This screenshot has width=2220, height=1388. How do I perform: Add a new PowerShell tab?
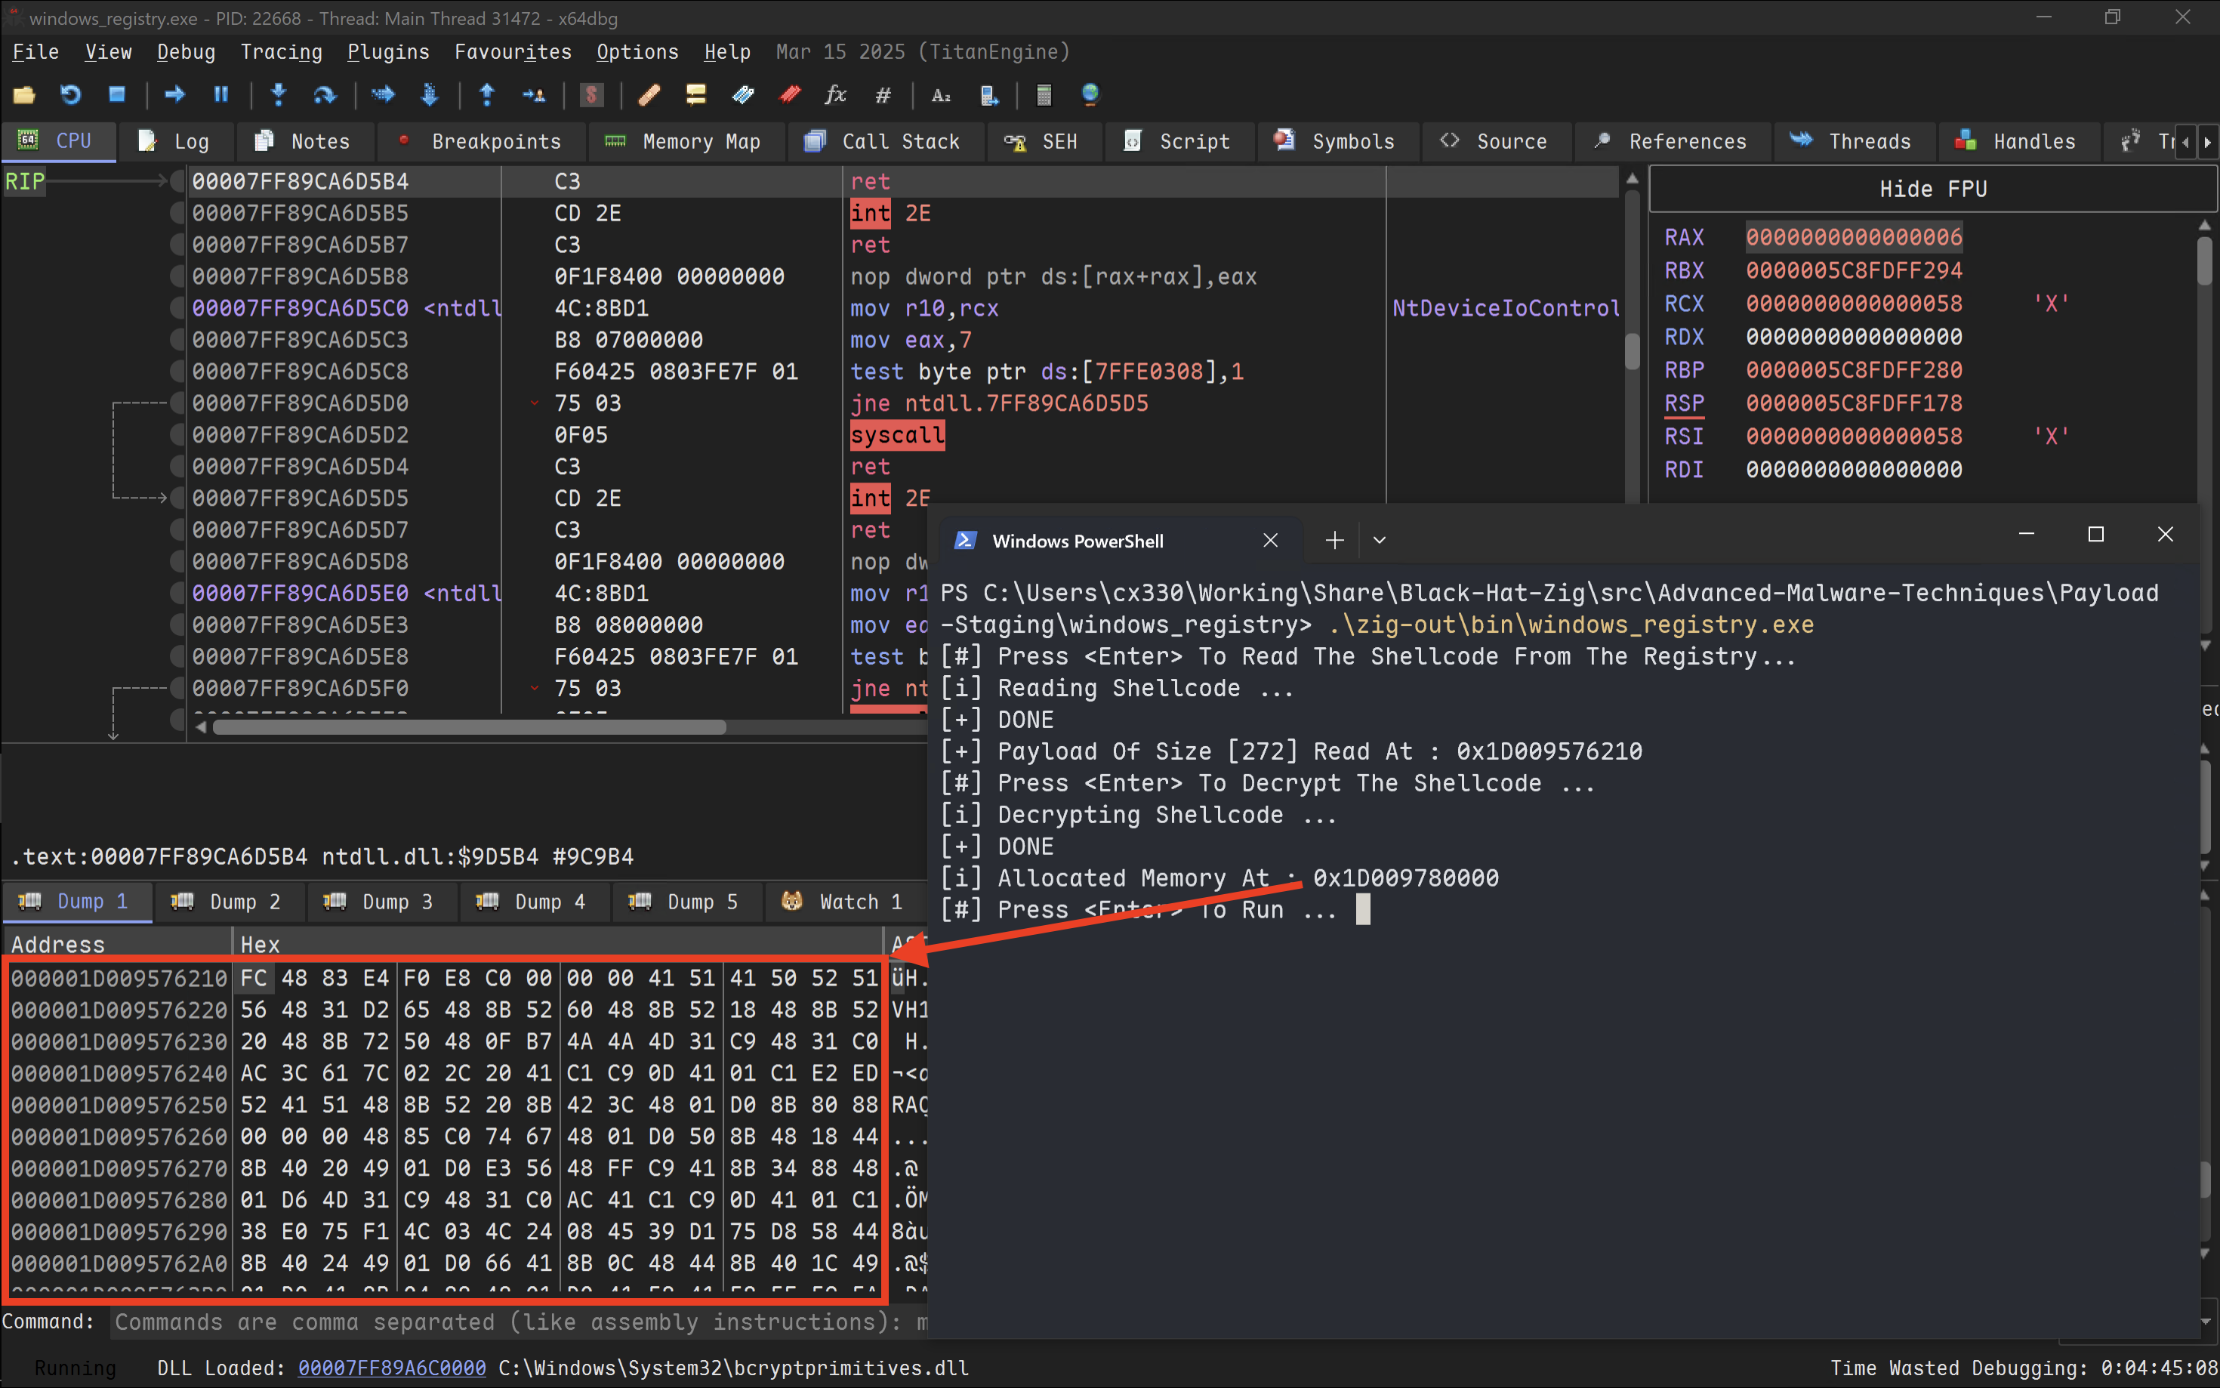click(1334, 541)
